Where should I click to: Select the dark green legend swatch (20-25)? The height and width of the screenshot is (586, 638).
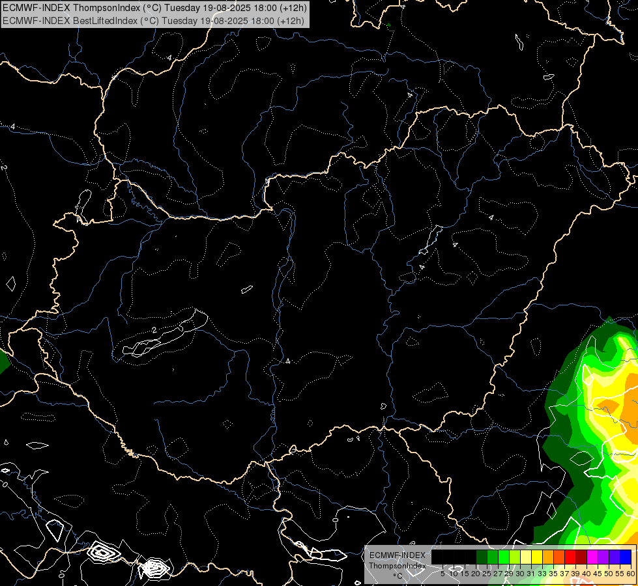pyautogui.click(x=482, y=557)
